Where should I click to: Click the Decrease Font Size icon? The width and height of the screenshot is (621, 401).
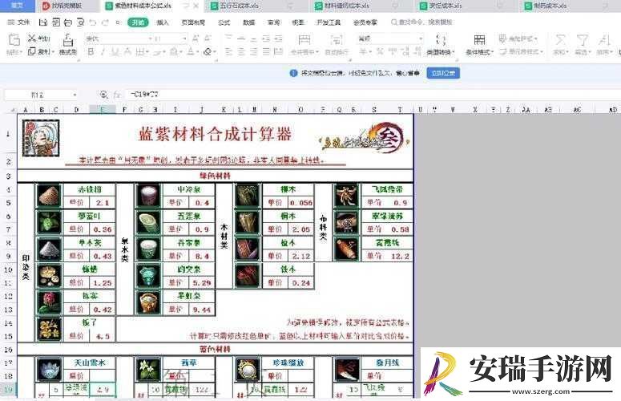[208, 38]
